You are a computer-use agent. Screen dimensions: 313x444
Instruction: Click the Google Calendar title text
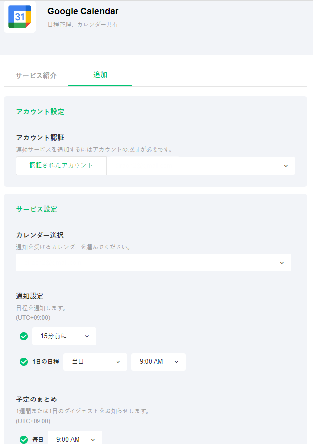pyautogui.click(x=83, y=11)
